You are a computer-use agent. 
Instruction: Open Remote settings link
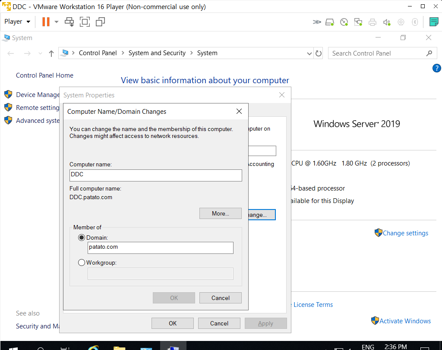(x=38, y=108)
